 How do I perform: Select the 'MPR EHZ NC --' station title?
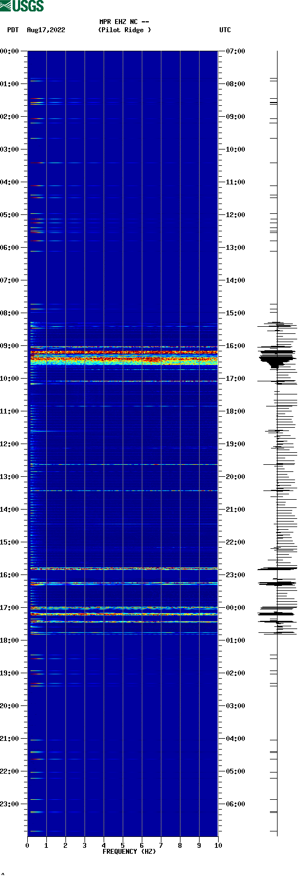pyautogui.click(x=124, y=22)
